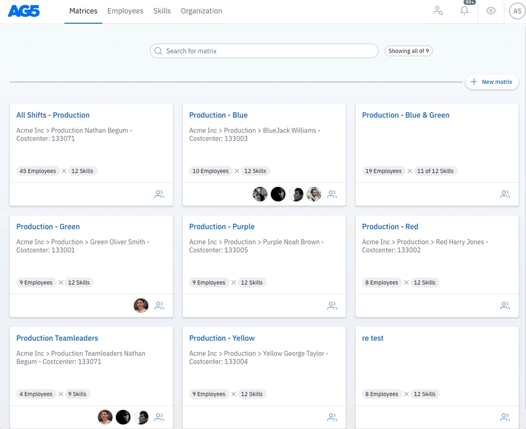The width and height of the screenshot is (526, 429).
Task: Open the Production - Blue matrix
Action: point(218,116)
